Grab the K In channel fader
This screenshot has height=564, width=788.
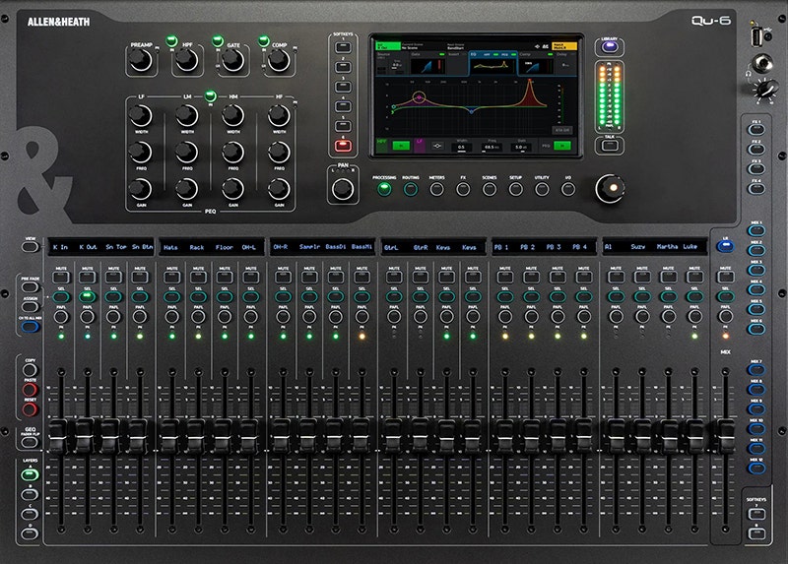pos(58,436)
